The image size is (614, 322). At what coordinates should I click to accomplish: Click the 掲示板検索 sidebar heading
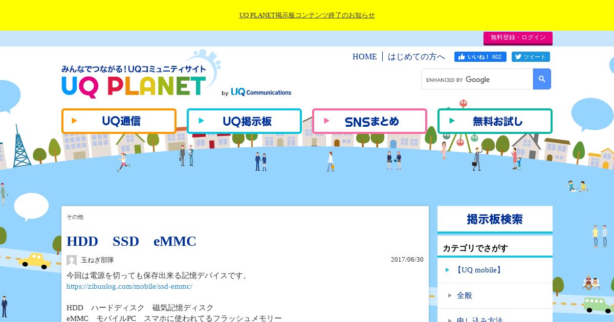coord(495,219)
